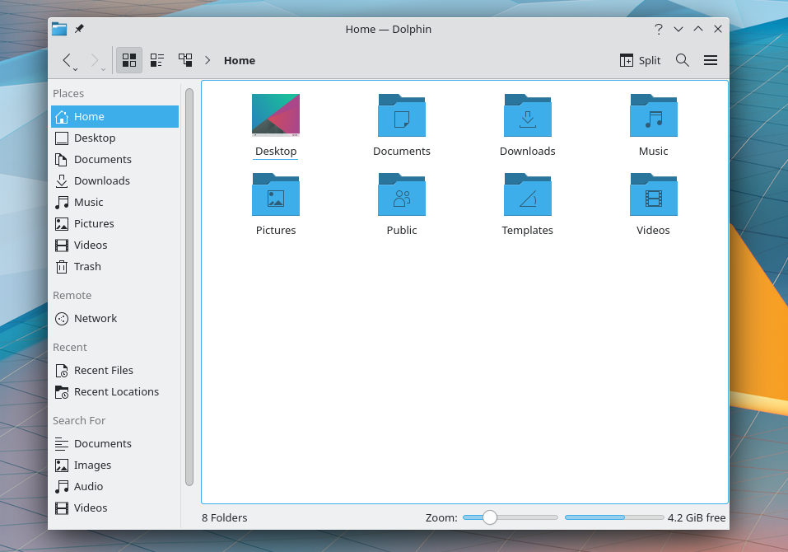
Task: Open the hamburger menu
Action: [x=710, y=59]
